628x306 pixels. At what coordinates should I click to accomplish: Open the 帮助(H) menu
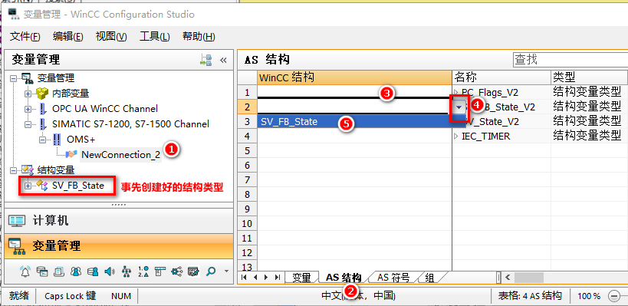tap(199, 37)
